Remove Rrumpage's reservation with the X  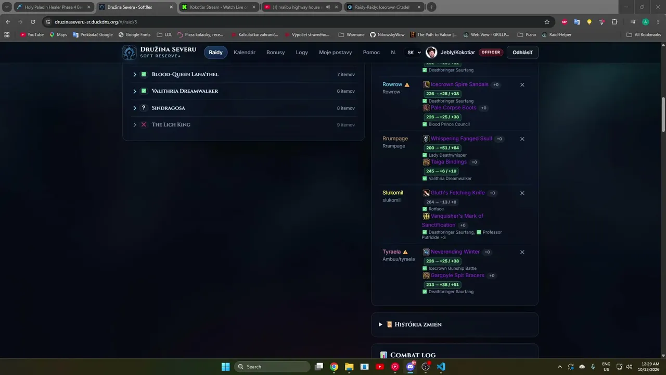pyautogui.click(x=522, y=139)
